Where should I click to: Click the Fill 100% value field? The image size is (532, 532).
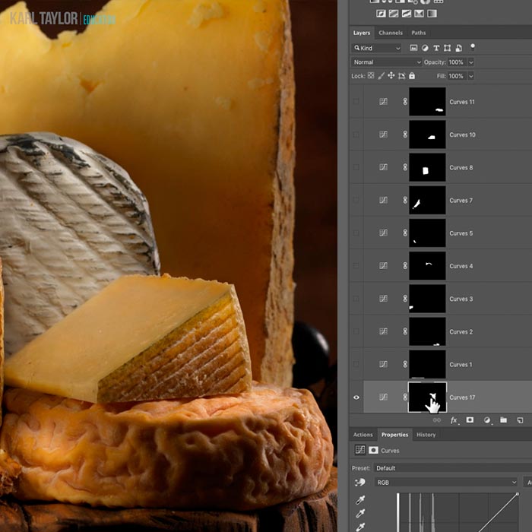tap(457, 76)
